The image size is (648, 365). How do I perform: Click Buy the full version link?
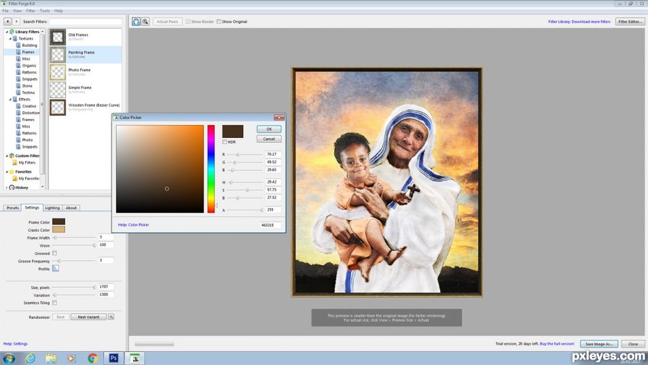point(557,343)
